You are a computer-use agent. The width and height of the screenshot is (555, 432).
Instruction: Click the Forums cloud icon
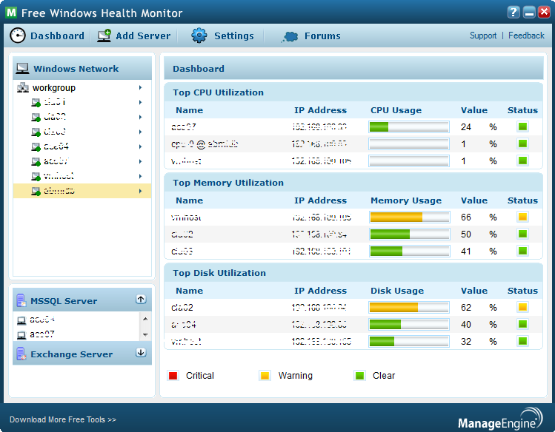290,36
